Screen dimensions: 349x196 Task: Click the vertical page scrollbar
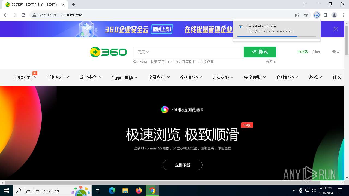[x=347, y=40]
